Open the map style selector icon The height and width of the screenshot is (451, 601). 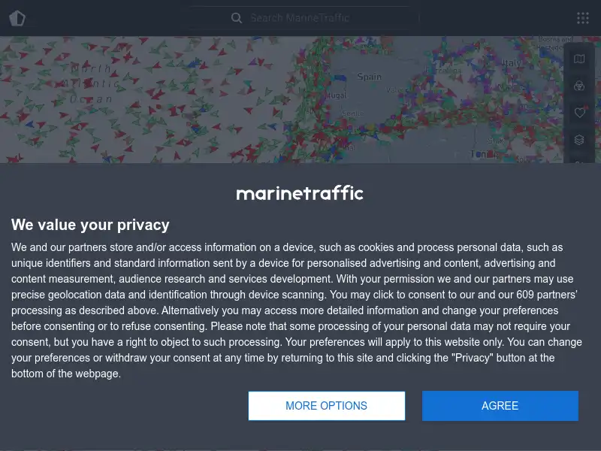(579, 59)
